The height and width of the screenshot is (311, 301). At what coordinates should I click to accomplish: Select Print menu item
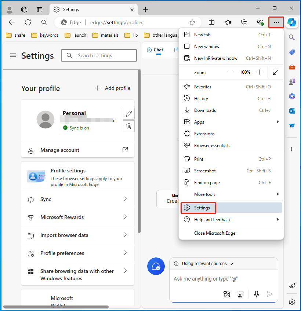click(231, 159)
